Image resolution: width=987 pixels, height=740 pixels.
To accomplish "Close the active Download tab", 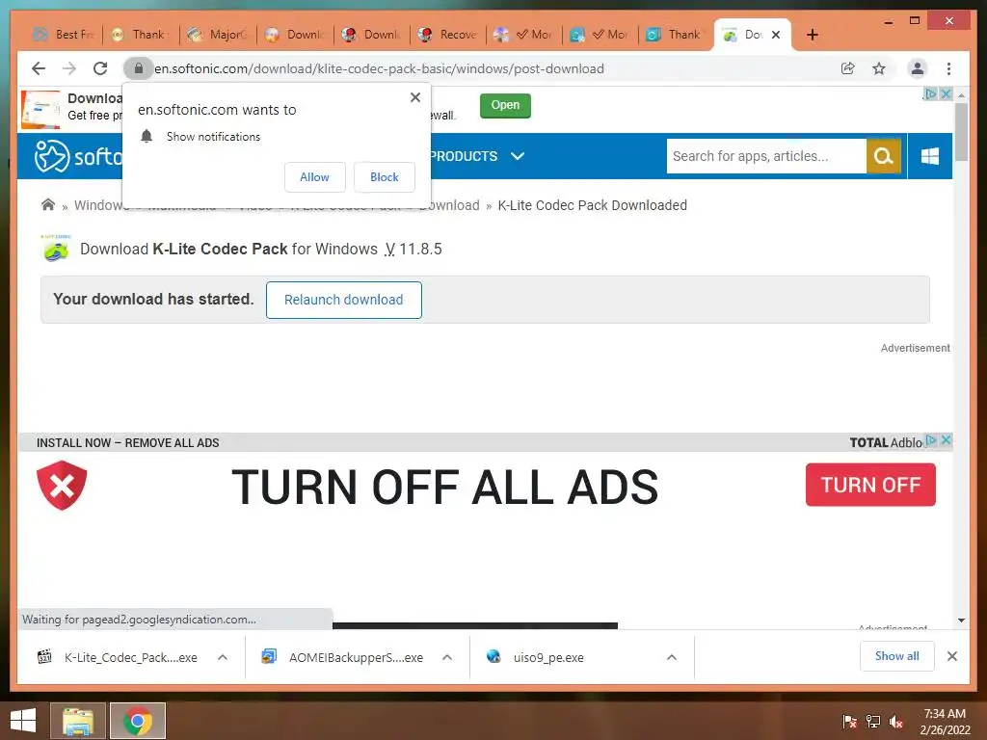I will [776, 35].
